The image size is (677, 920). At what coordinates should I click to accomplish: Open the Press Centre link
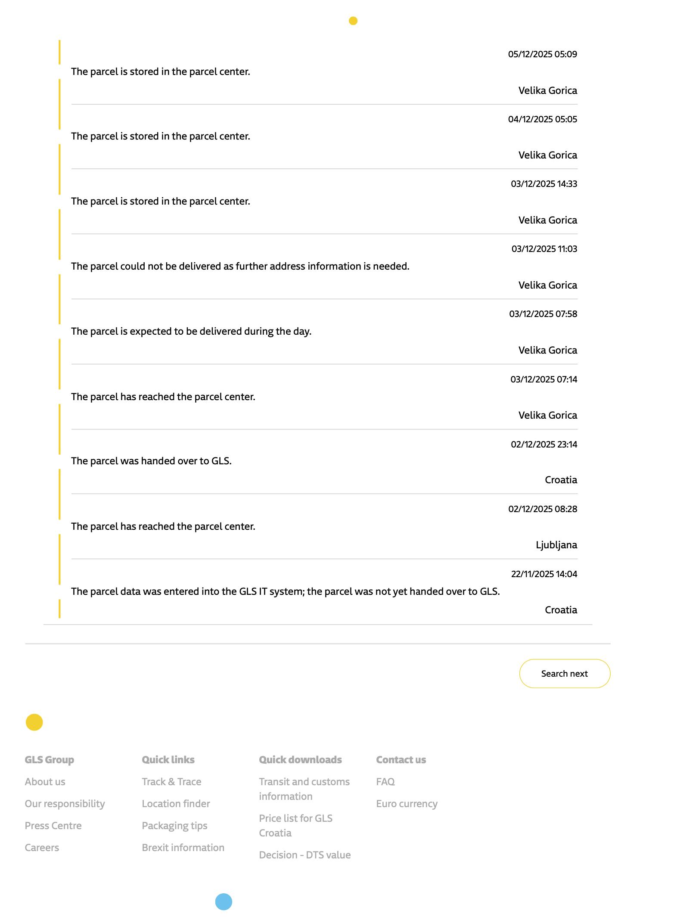point(53,826)
